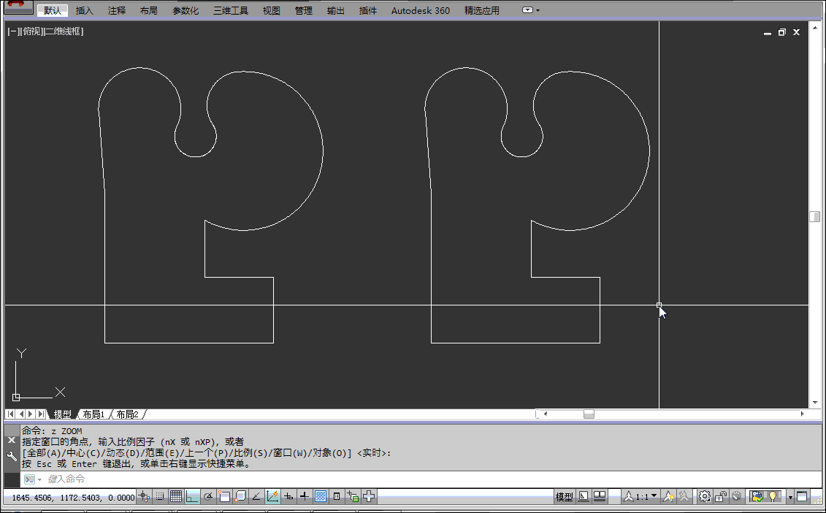Toggle Ortho Mode in status bar
The image size is (826, 513).
[192, 496]
